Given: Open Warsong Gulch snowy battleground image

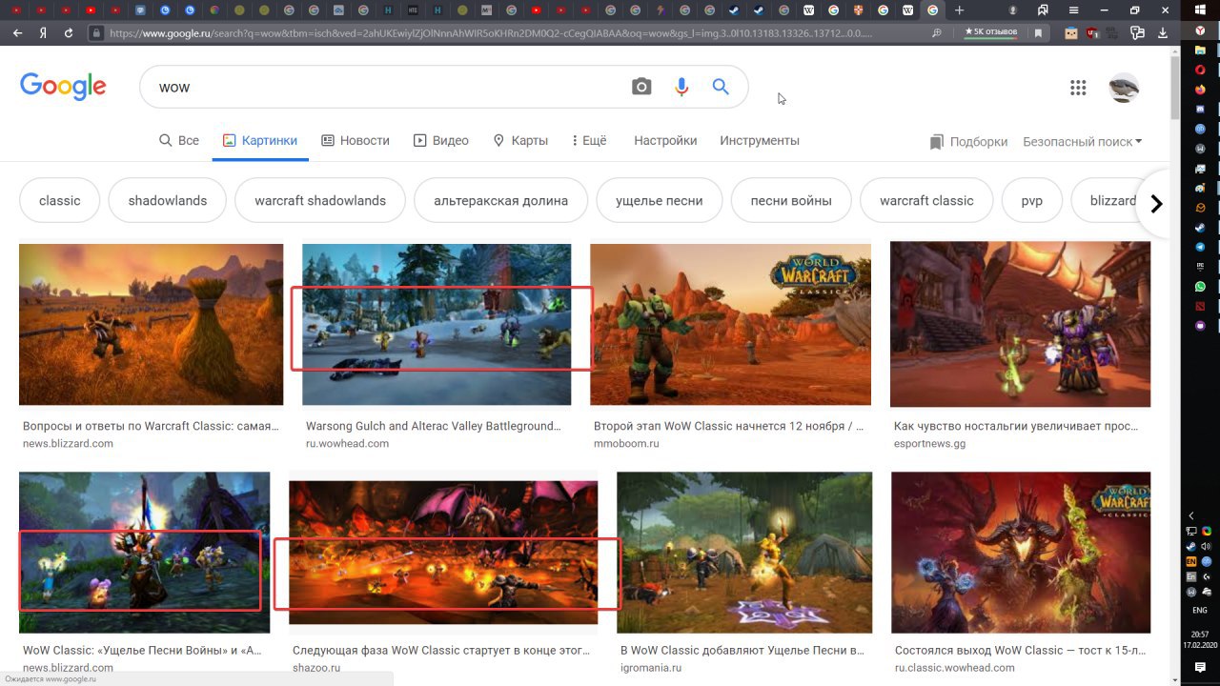Looking at the screenshot, I should pyautogui.click(x=437, y=324).
